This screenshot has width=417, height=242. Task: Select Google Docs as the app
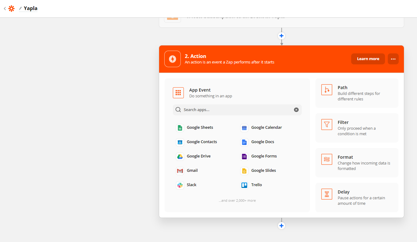tap(244, 142)
